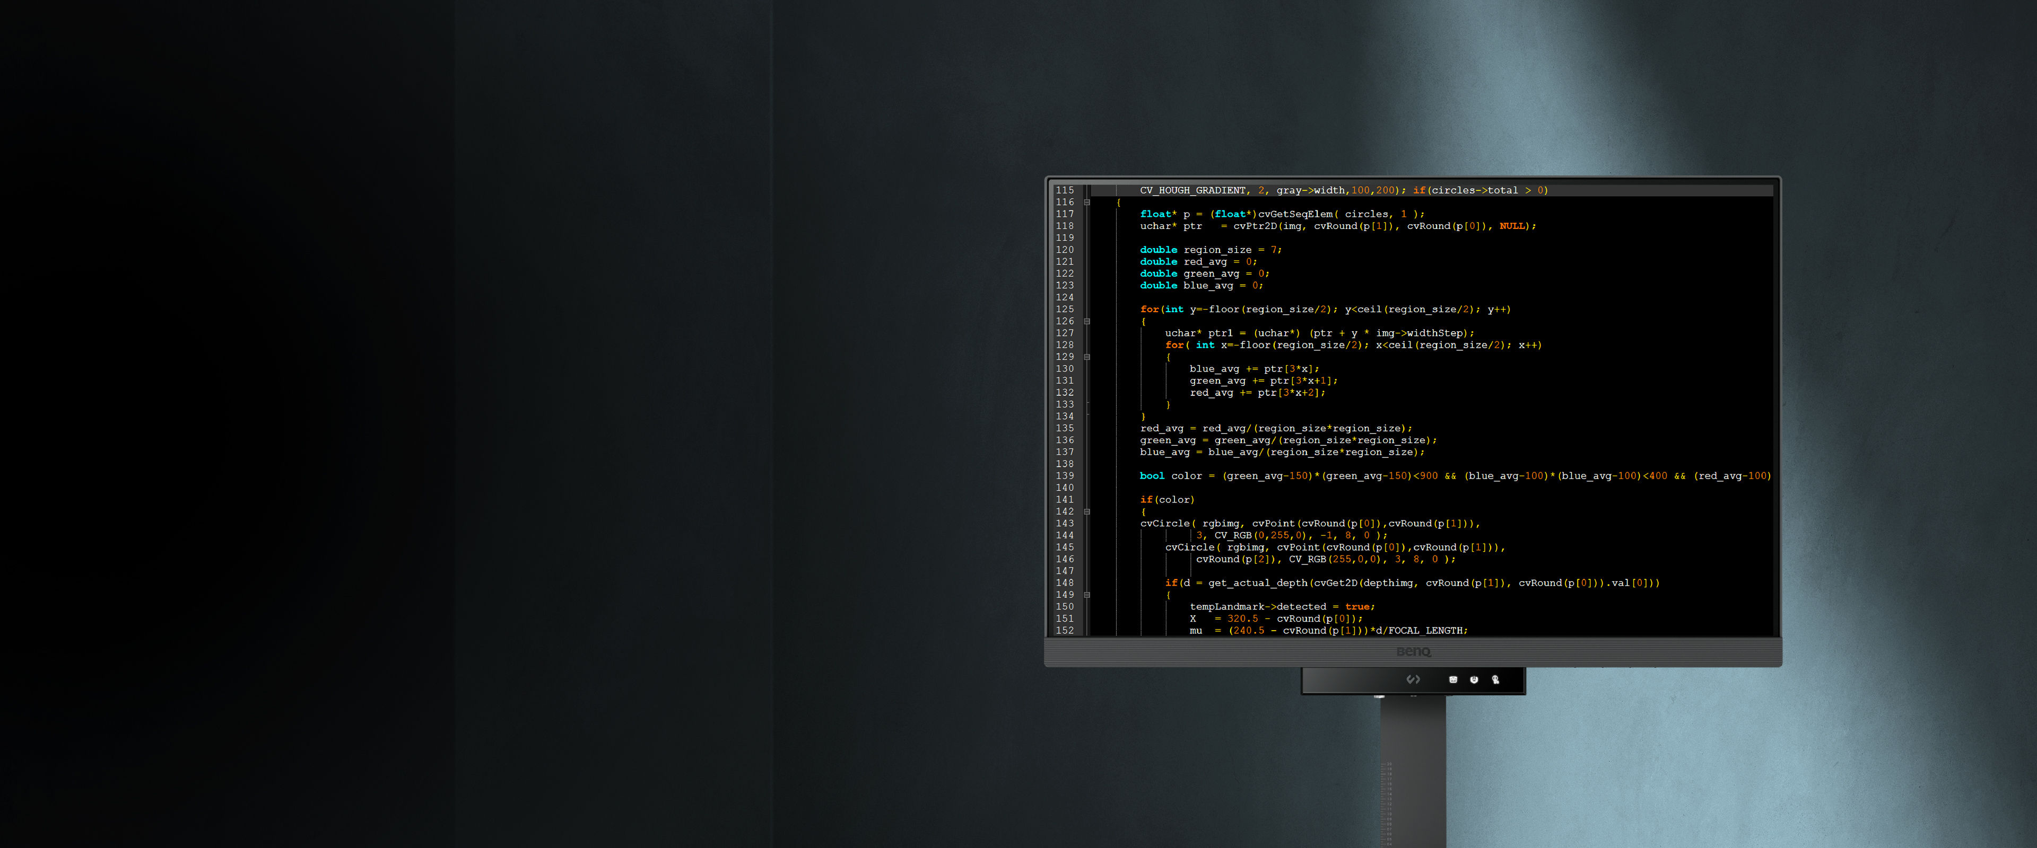Viewport: 2037px width, 848px height.
Task: Click the </> code logo on the bezel
Action: coord(1413,679)
